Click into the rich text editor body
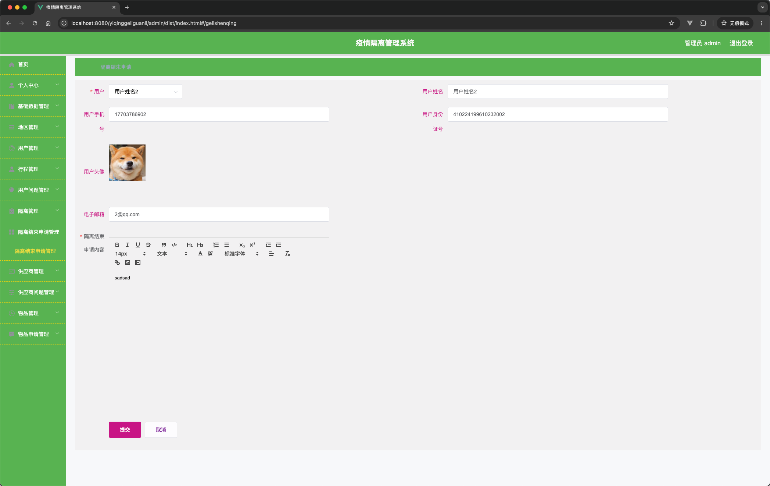Image resolution: width=770 pixels, height=486 pixels. (219, 343)
